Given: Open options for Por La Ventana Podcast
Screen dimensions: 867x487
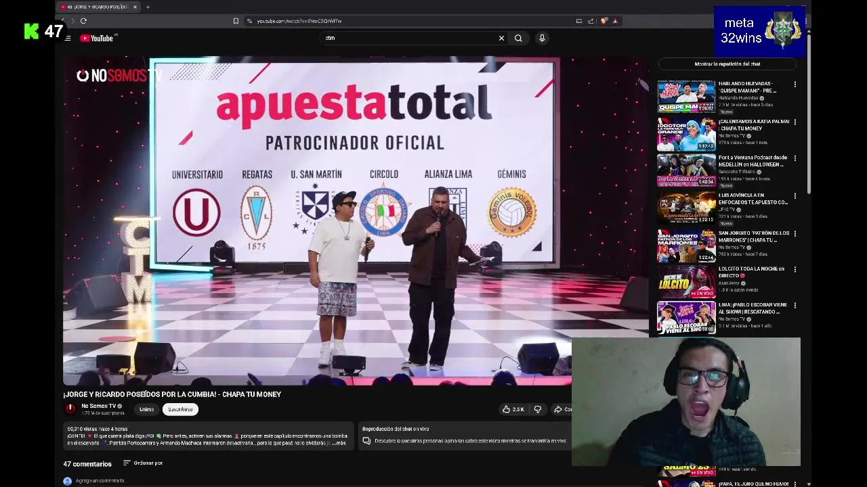Looking at the screenshot, I should point(795,158).
